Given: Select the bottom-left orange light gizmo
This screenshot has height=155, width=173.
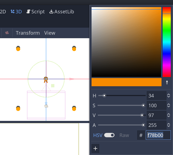Looking at the screenshot, I should click(18, 108).
